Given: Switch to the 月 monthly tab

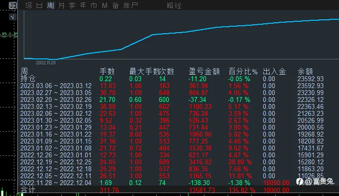Looking at the screenshot, I should [61, 5].
